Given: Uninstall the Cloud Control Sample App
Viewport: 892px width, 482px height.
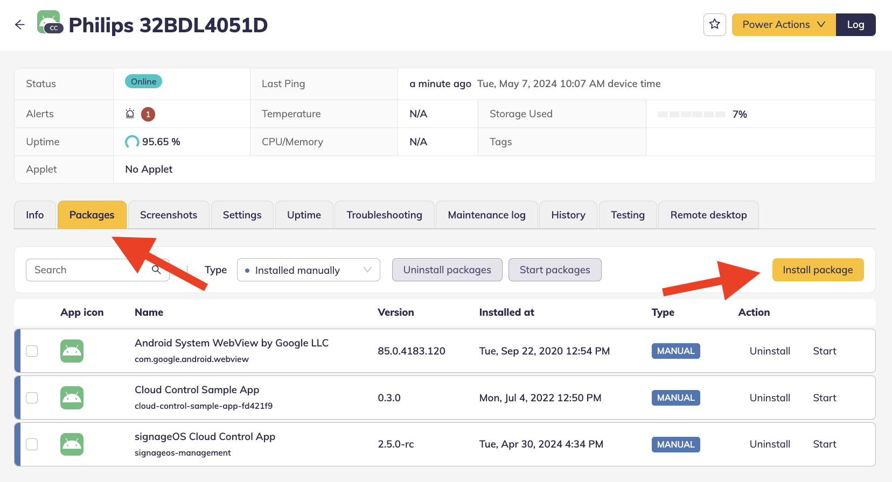Looking at the screenshot, I should click(x=770, y=398).
